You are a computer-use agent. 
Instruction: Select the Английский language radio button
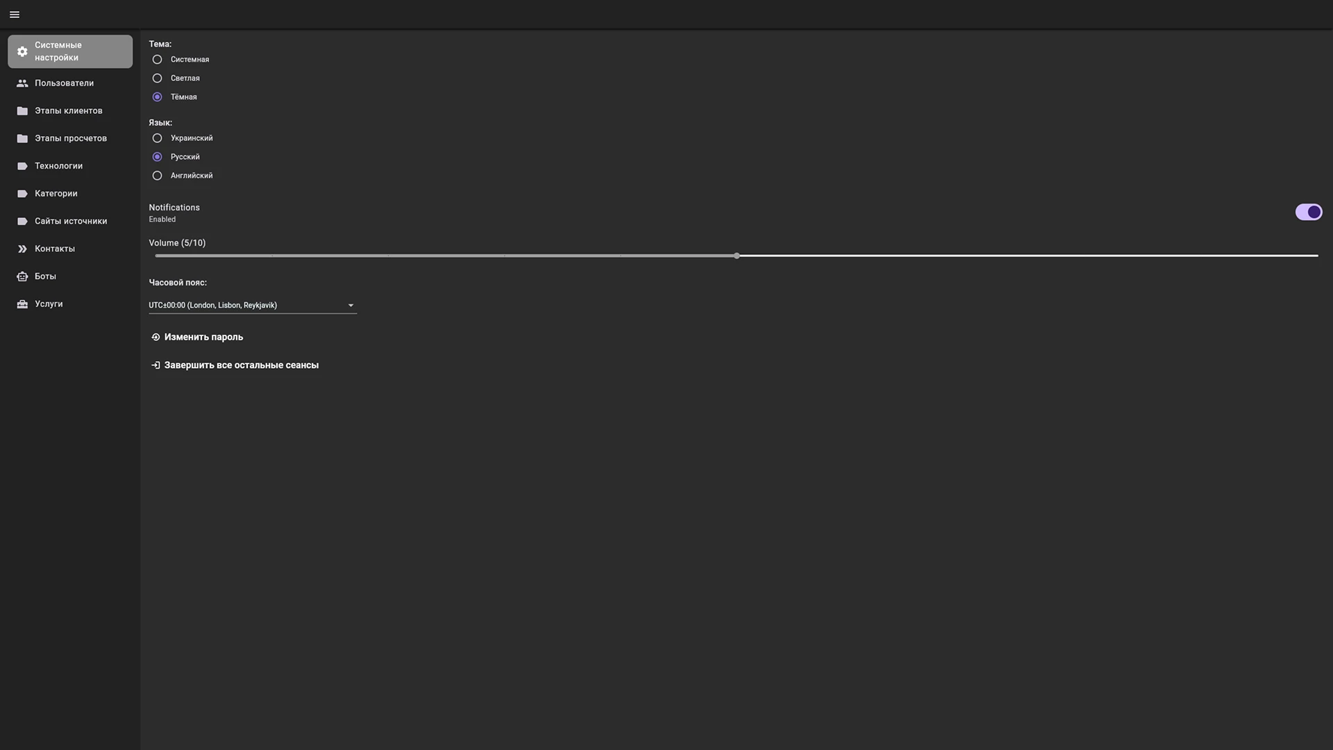[158, 176]
